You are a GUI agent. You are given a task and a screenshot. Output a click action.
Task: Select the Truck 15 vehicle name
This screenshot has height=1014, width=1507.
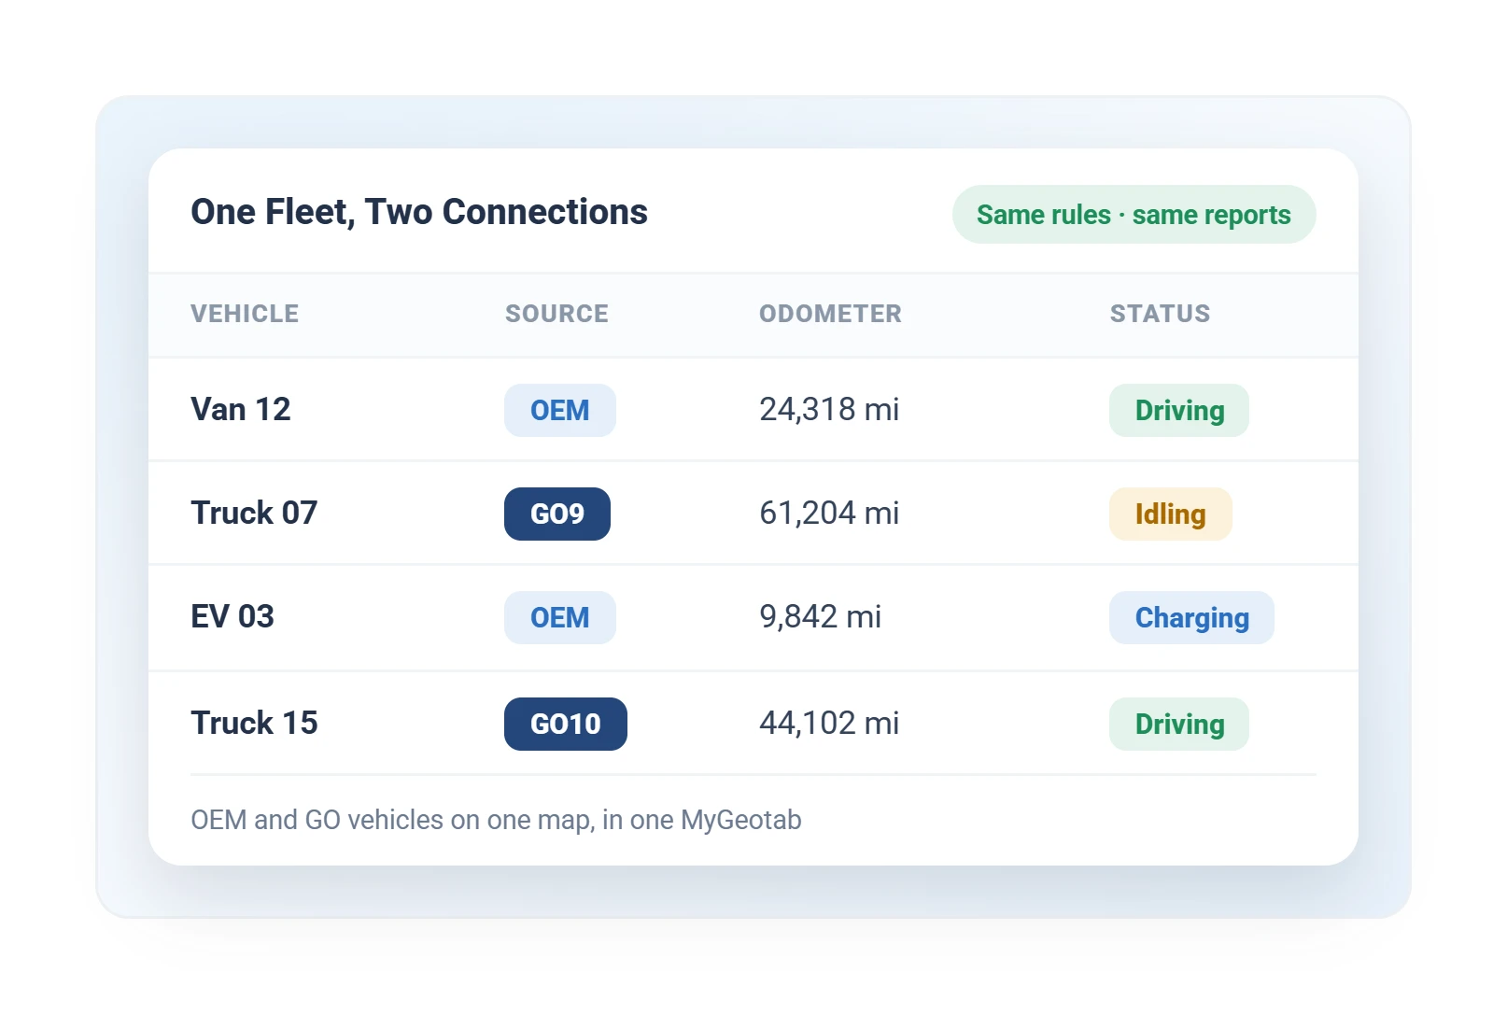point(254,723)
